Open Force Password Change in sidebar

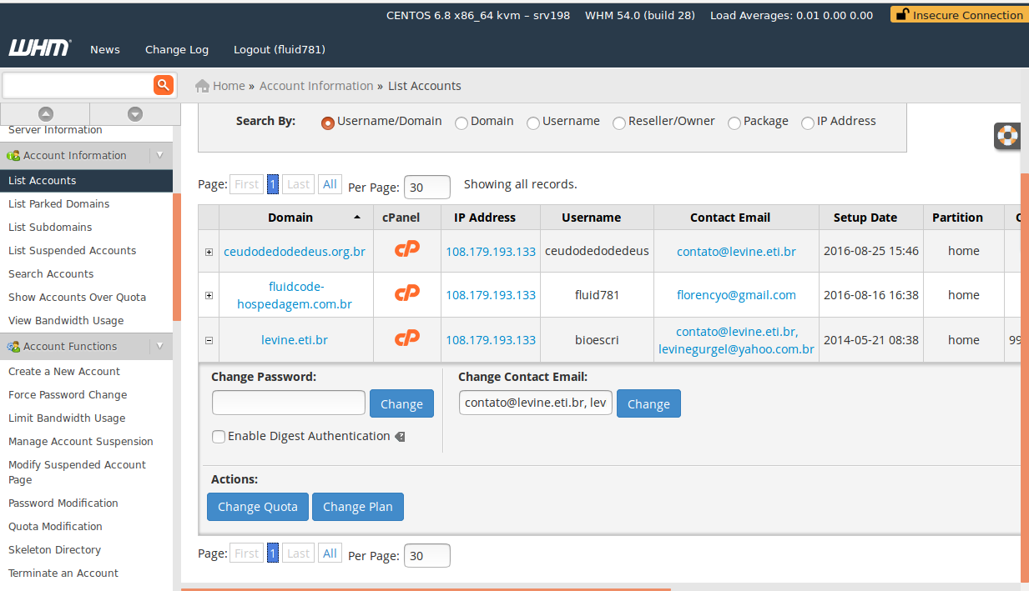point(68,394)
